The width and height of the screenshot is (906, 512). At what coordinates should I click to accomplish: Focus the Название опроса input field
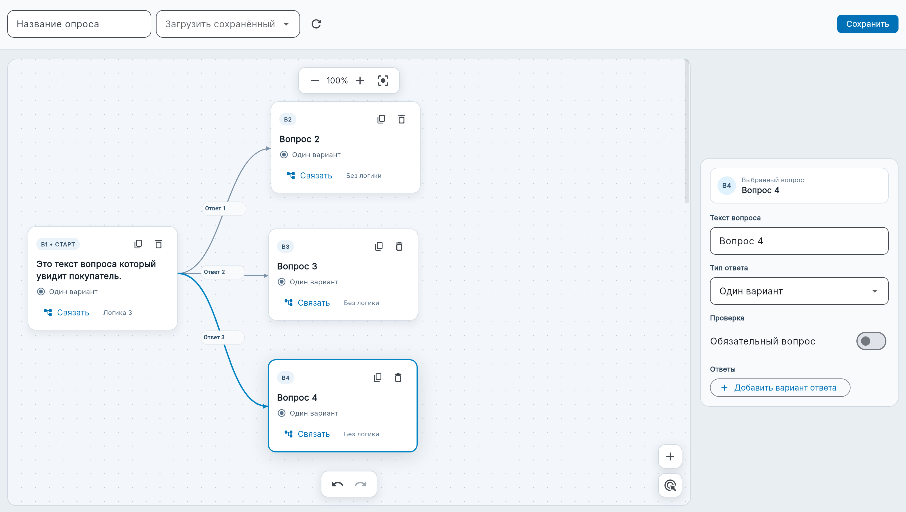(x=79, y=24)
